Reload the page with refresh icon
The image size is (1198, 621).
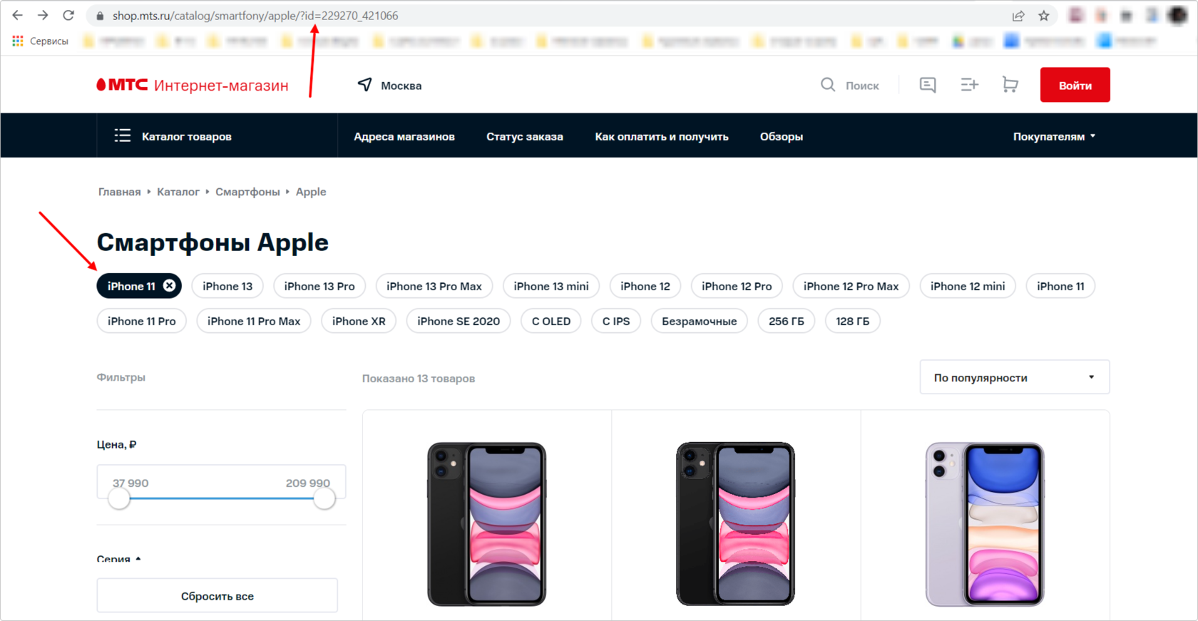(68, 15)
